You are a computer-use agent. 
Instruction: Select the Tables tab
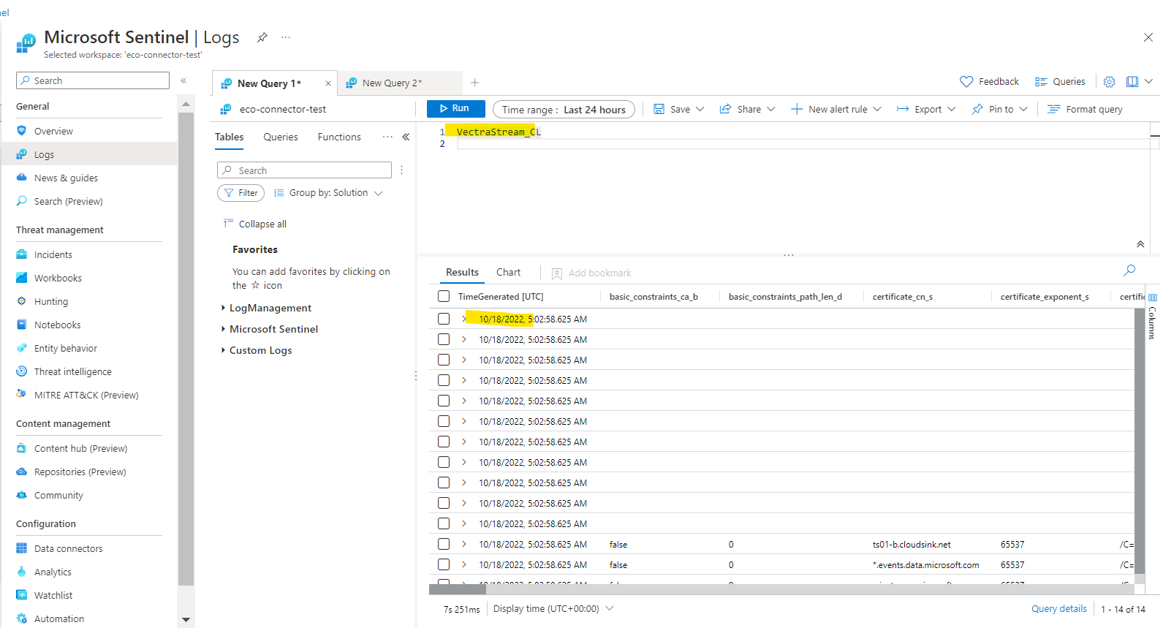click(229, 137)
